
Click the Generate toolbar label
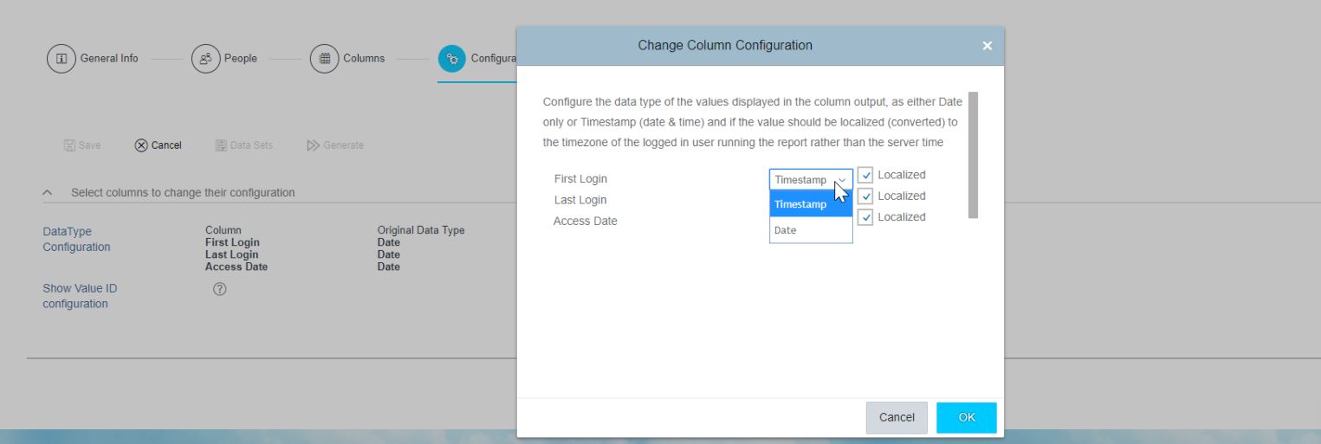pos(344,145)
